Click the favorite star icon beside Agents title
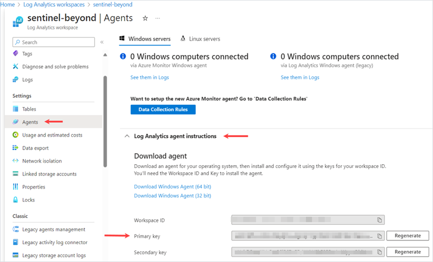This screenshot has width=433, height=262. click(x=145, y=18)
